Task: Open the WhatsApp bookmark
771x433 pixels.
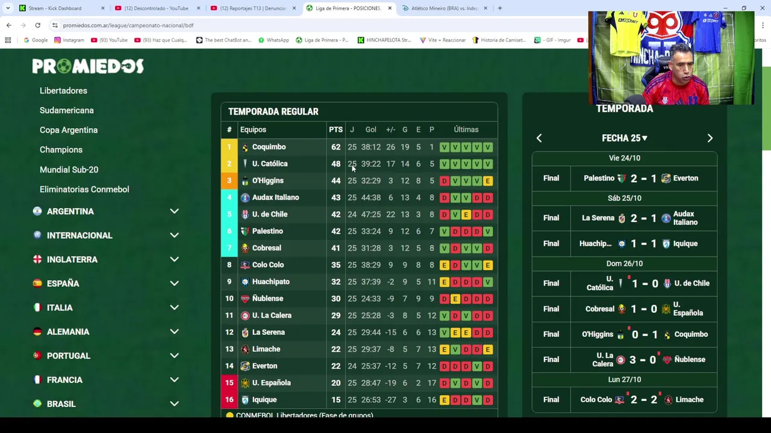Action: pyautogui.click(x=273, y=40)
